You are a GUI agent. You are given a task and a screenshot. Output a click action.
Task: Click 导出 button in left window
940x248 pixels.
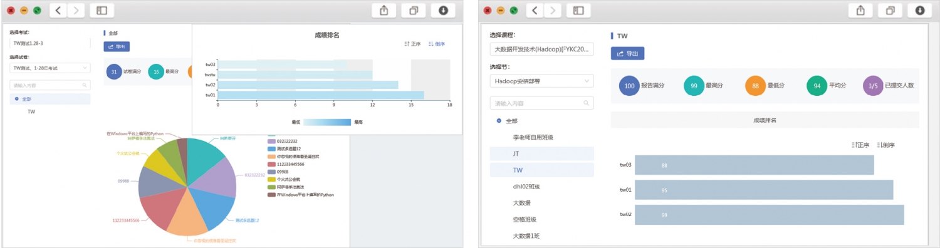click(x=117, y=46)
